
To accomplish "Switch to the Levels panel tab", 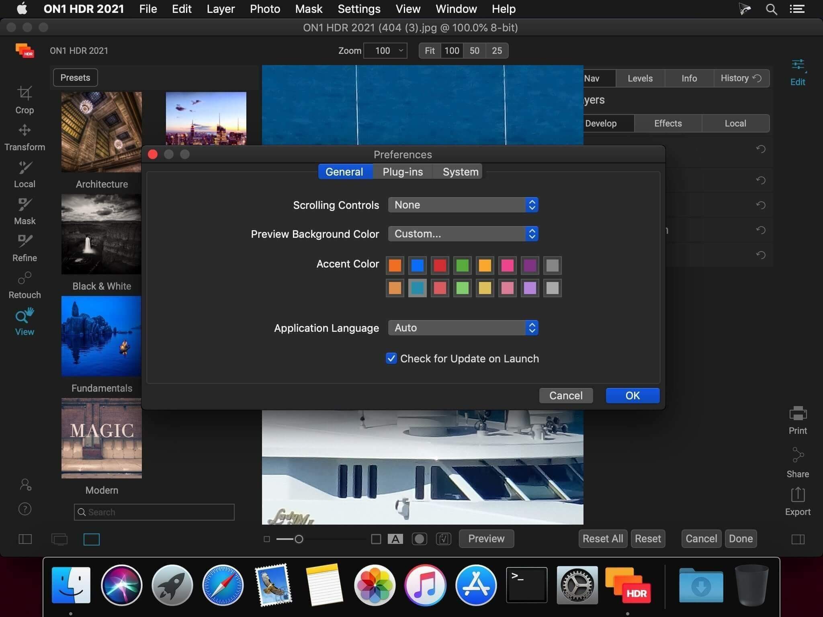I will [640, 78].
